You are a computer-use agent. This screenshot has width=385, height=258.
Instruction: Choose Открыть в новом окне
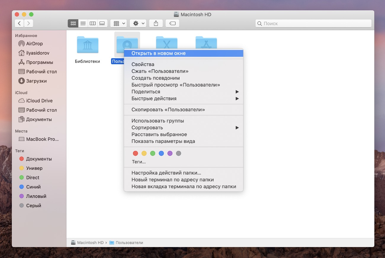click(184, 53)
